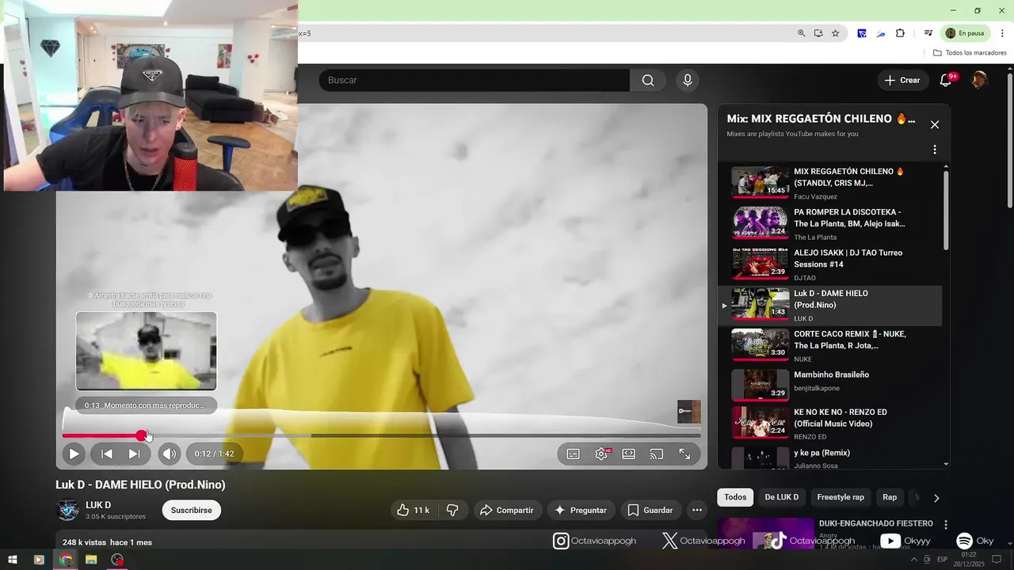Select the Rap filter chip
This screenshot has height=570, width=1014.
(890, 497)
